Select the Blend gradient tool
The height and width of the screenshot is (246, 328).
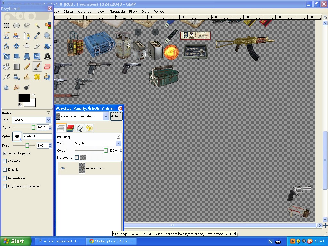(x=17, y=67)
